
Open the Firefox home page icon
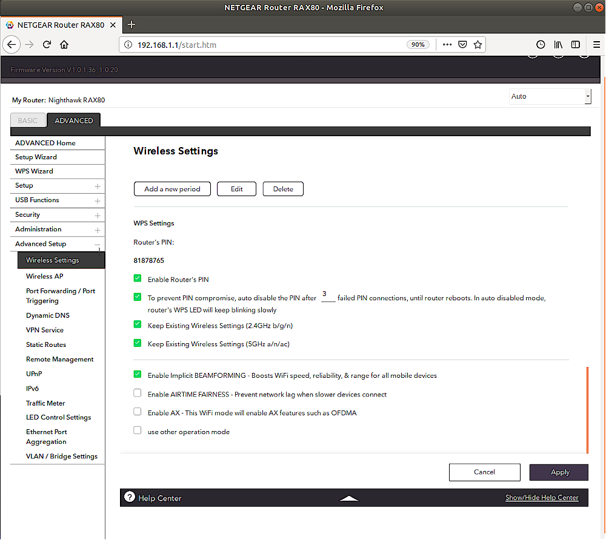pos(64,45)
